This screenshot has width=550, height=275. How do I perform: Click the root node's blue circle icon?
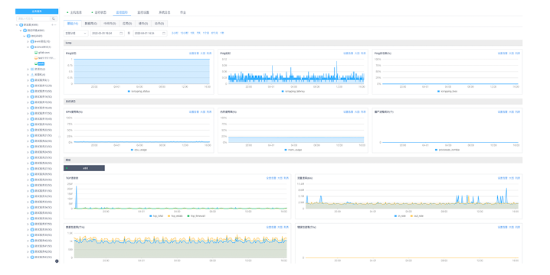(x=21, y=25)
